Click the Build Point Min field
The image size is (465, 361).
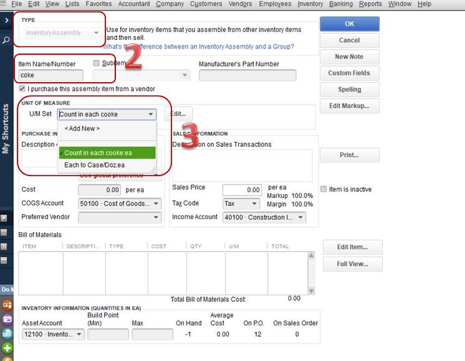pos(108,334)
